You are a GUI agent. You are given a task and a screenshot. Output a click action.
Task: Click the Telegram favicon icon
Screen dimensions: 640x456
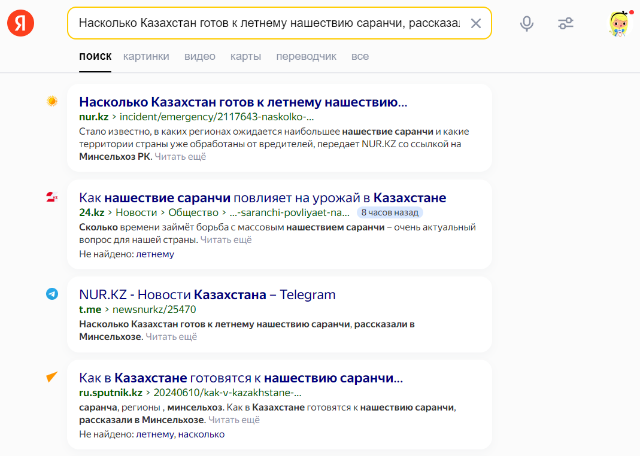52,294
